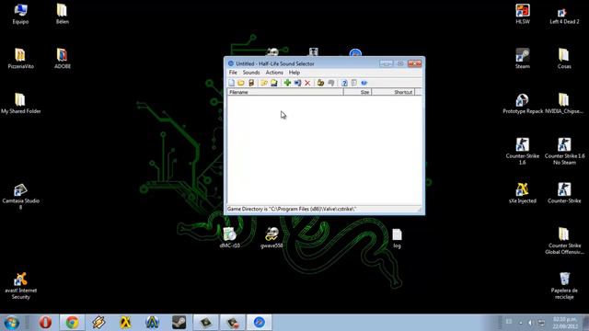
Task: Select the Counter Strike Global Offensive folder
Action: click(564, 241)
